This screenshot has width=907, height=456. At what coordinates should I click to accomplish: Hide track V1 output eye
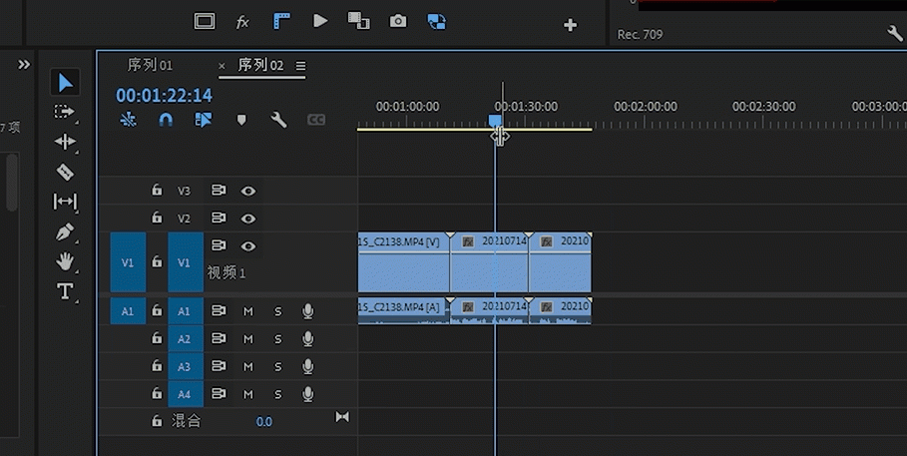(x=248, y=245)
